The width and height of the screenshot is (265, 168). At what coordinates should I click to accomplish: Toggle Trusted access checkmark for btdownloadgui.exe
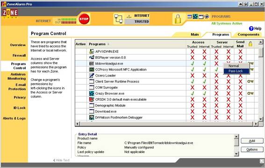[x=193, y=63]
